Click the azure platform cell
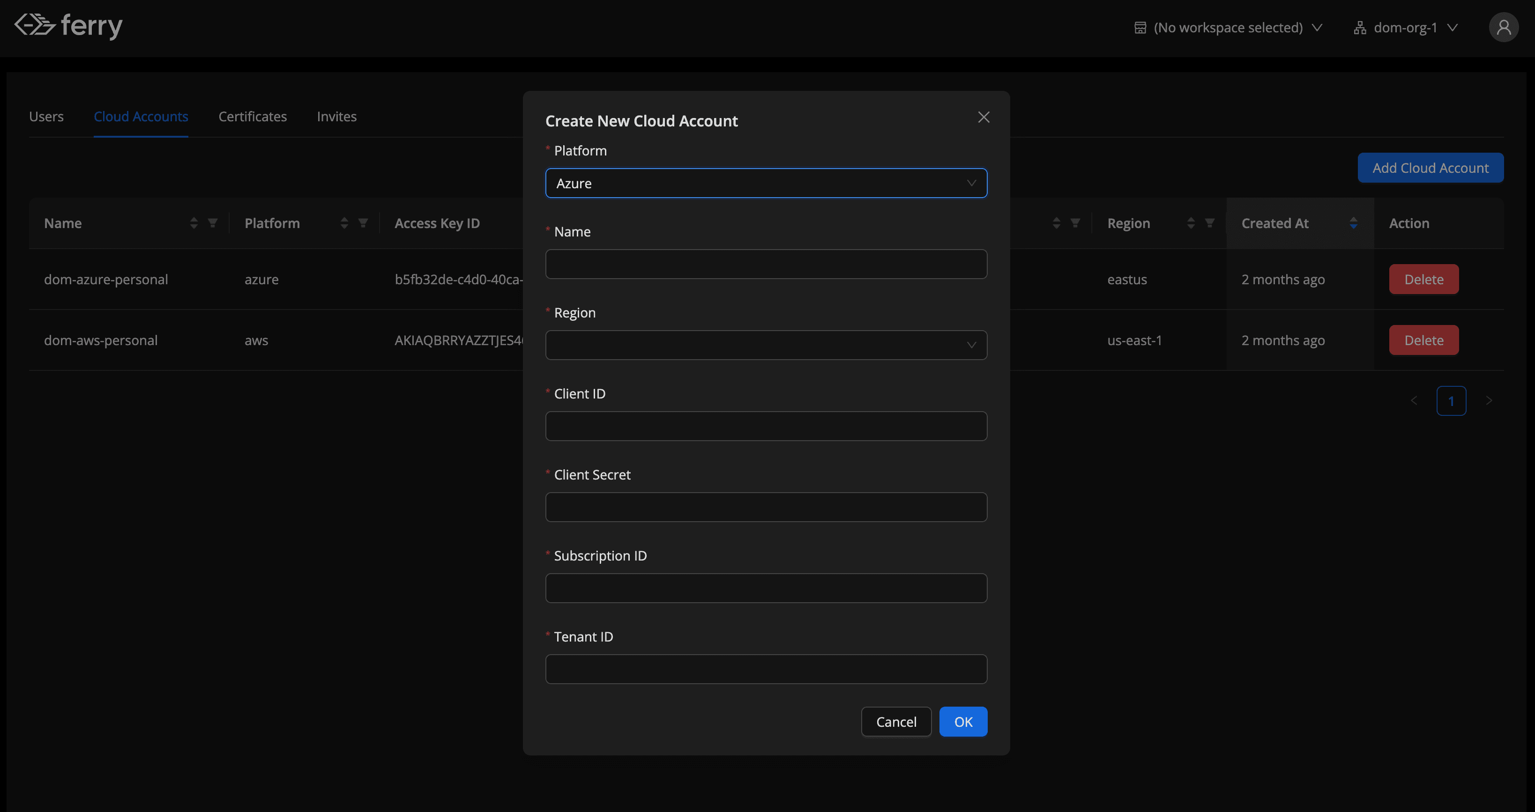The width and height of the screenshot is (1535, 812). (x=261, y=280)
